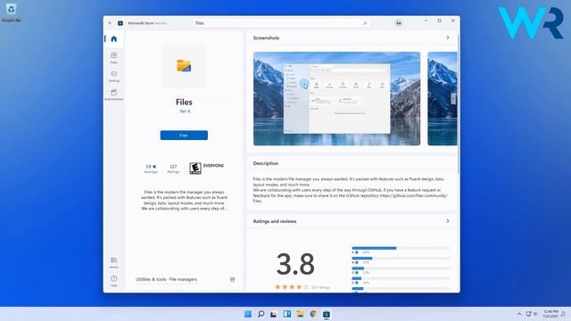Image resolution: width=571 pixels, height=321 pixels.
Task: Click the Files app title
Action: (184, 103)
